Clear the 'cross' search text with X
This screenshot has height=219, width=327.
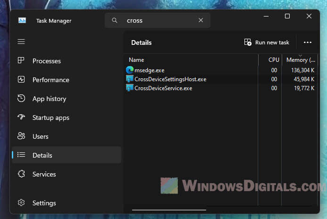click(201, 20)
